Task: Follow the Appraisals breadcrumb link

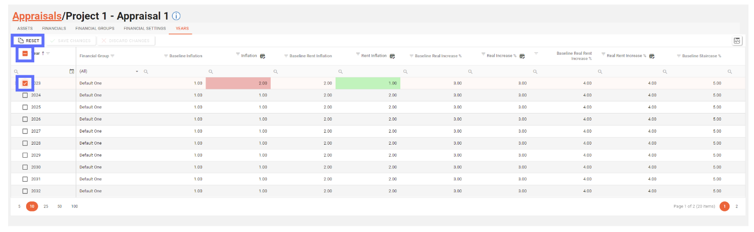Action: (37, 16)
